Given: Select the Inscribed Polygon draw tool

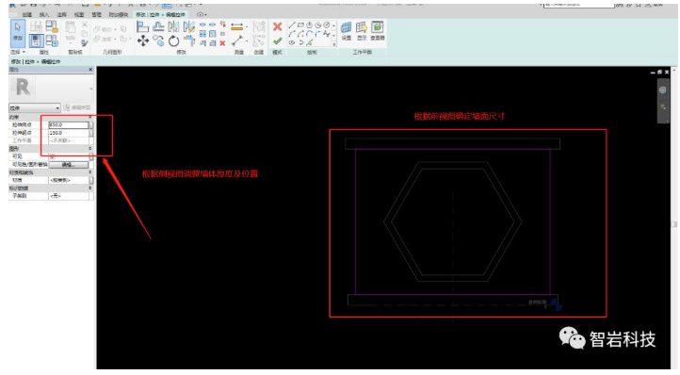Looking at the screenshot, I should tap(309, 25).
